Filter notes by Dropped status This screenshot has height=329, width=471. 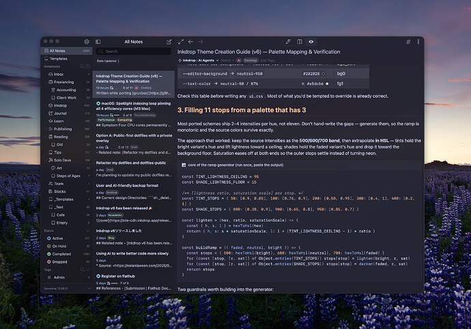point(67,261)
